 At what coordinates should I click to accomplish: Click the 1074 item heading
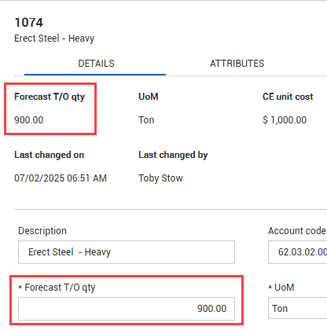28,23
